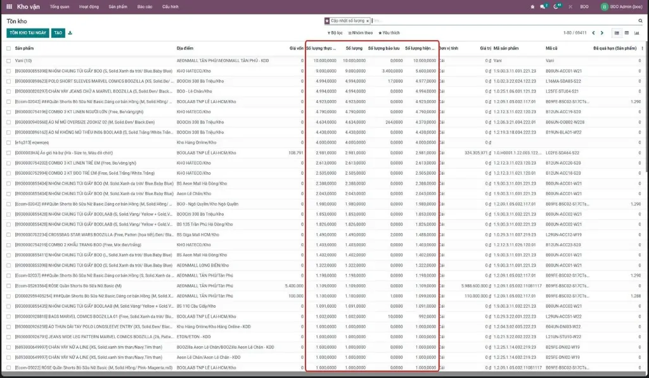Screen dimensions: 649x378
Task: Click the horizontal scrollbar at the bottom
Action: click(x=323, y=374)
